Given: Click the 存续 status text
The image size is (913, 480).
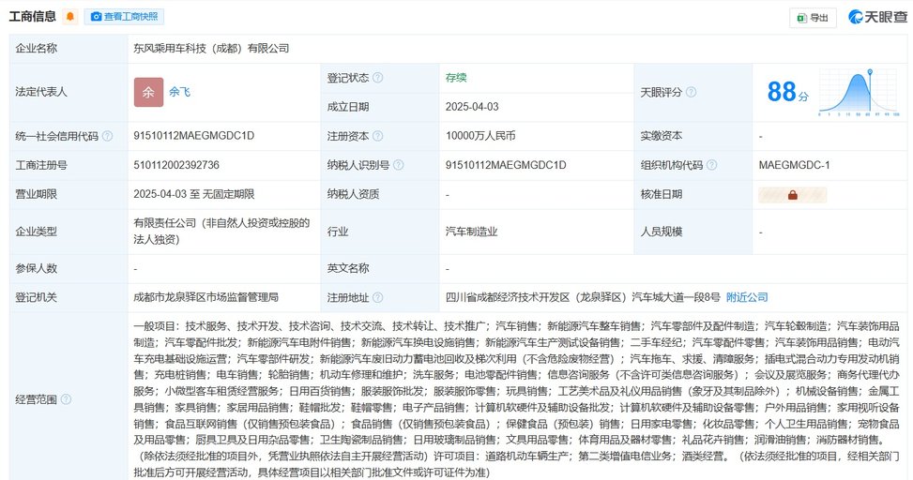Looking at the screenshot, I should click(456, 78).
